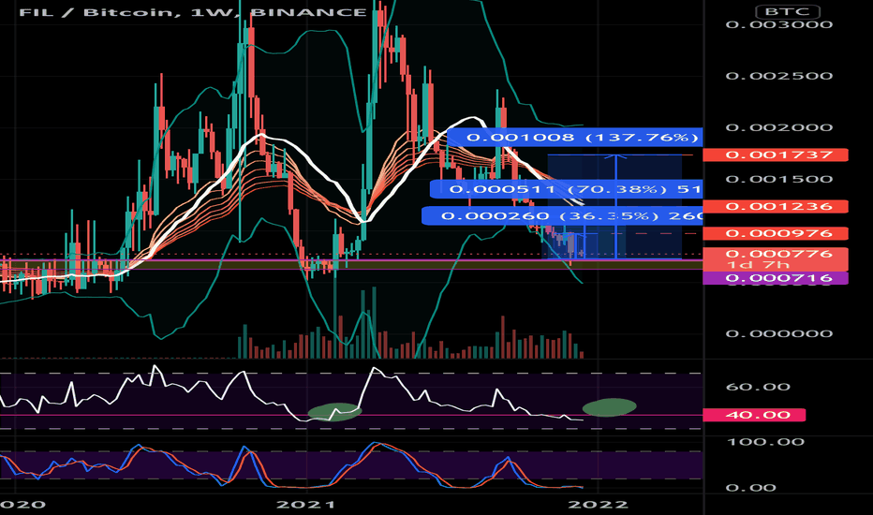This screenshot has width=873, height=515.
Task: Click the BTC currency button
Action: (x=787, y=11)
